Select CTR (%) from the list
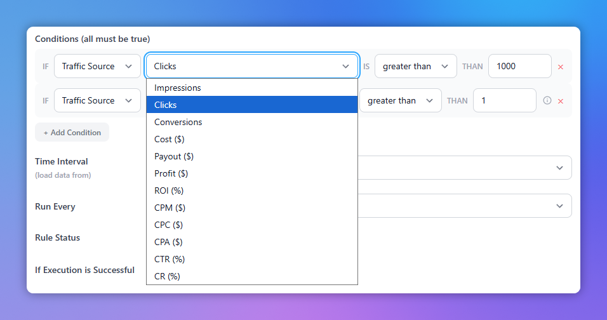 pos(252,259)
